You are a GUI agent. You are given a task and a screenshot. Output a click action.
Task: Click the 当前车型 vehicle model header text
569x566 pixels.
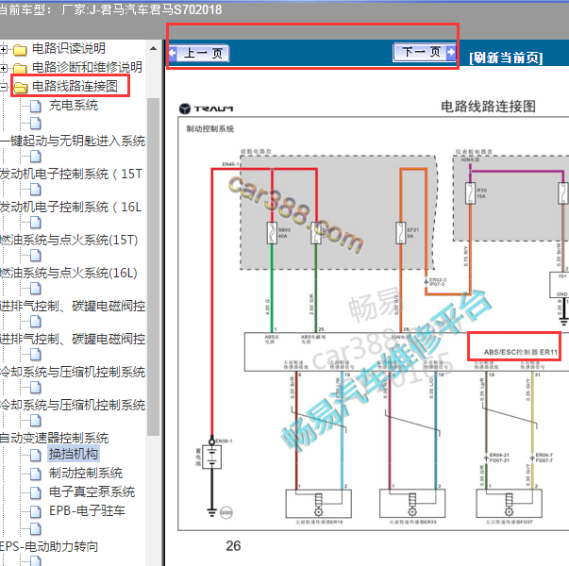point(110,9)
